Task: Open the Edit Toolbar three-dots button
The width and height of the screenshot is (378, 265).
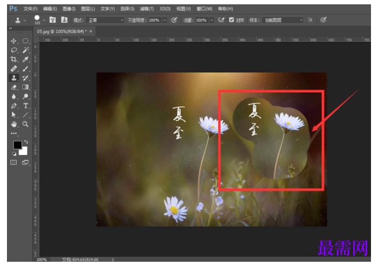Action: click(13, 133)
